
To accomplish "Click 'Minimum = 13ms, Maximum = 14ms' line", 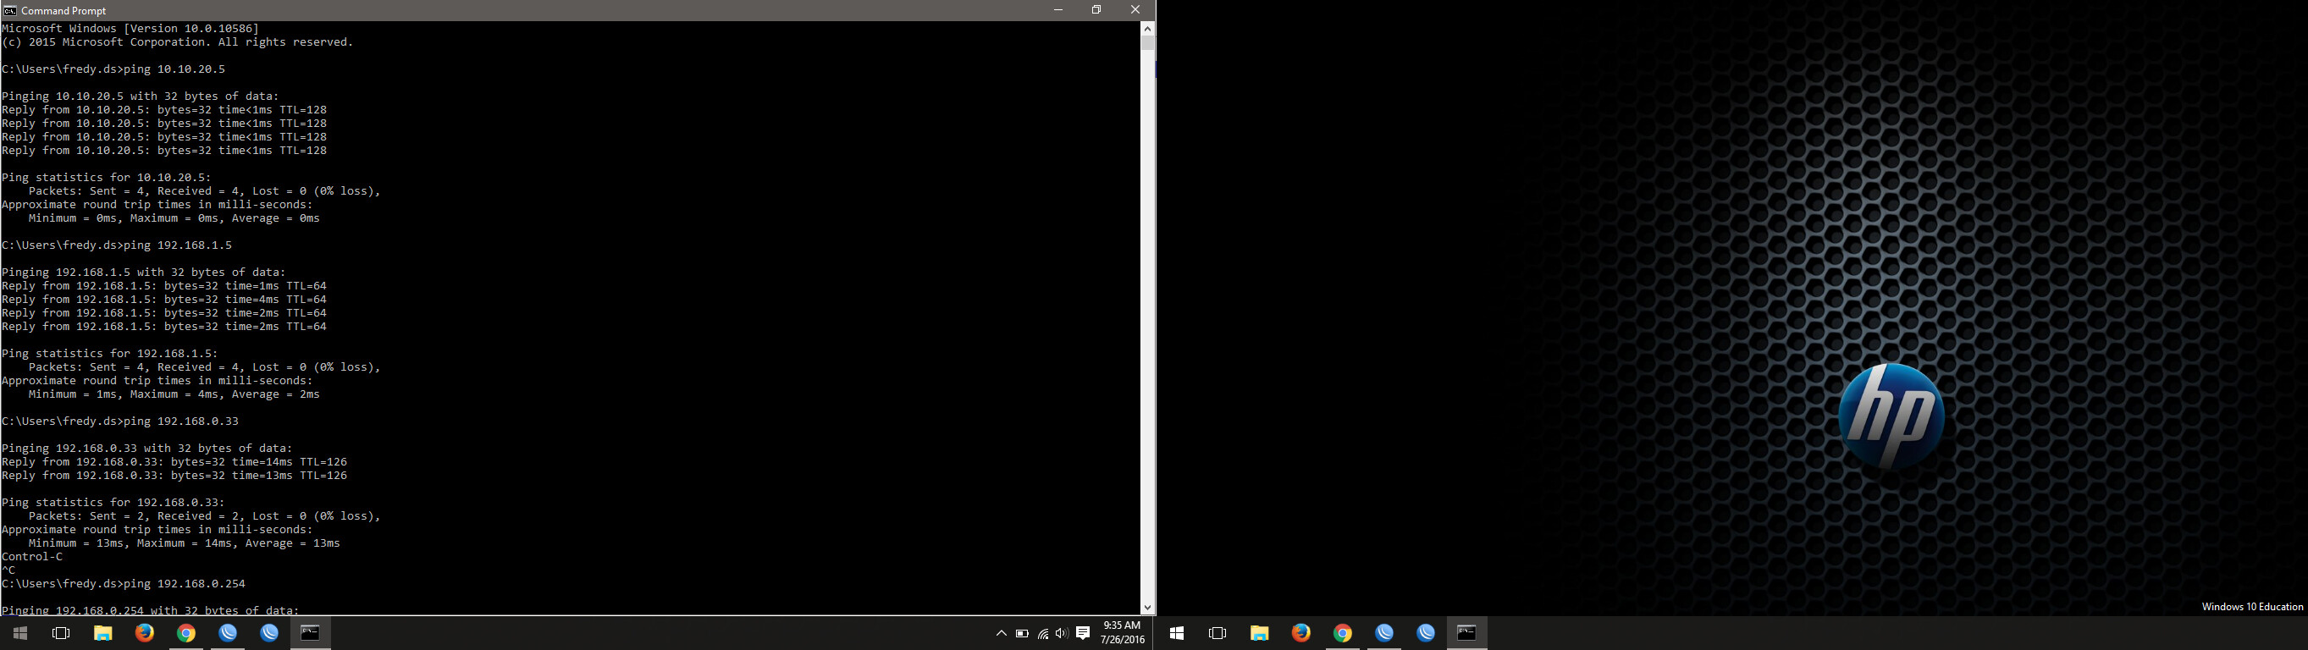I will [x=185, y=543].
